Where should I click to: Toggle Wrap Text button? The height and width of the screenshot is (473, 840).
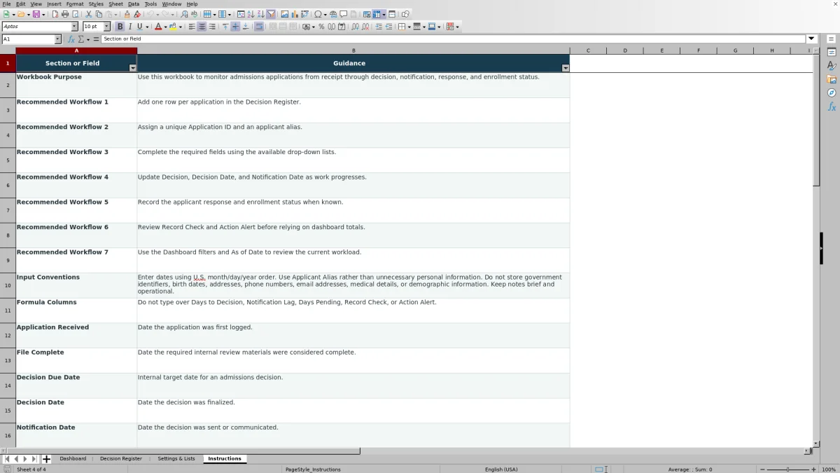point(259,27)
